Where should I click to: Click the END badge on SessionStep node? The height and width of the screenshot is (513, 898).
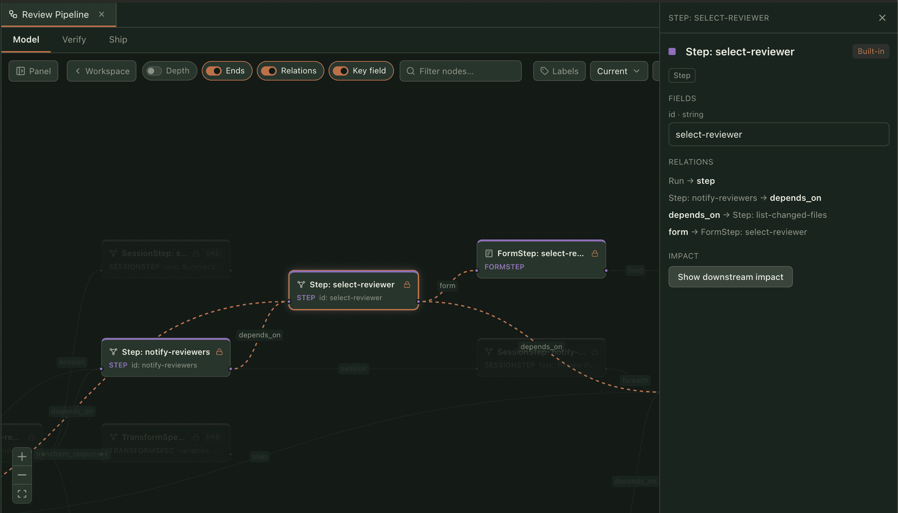[213, 253]
